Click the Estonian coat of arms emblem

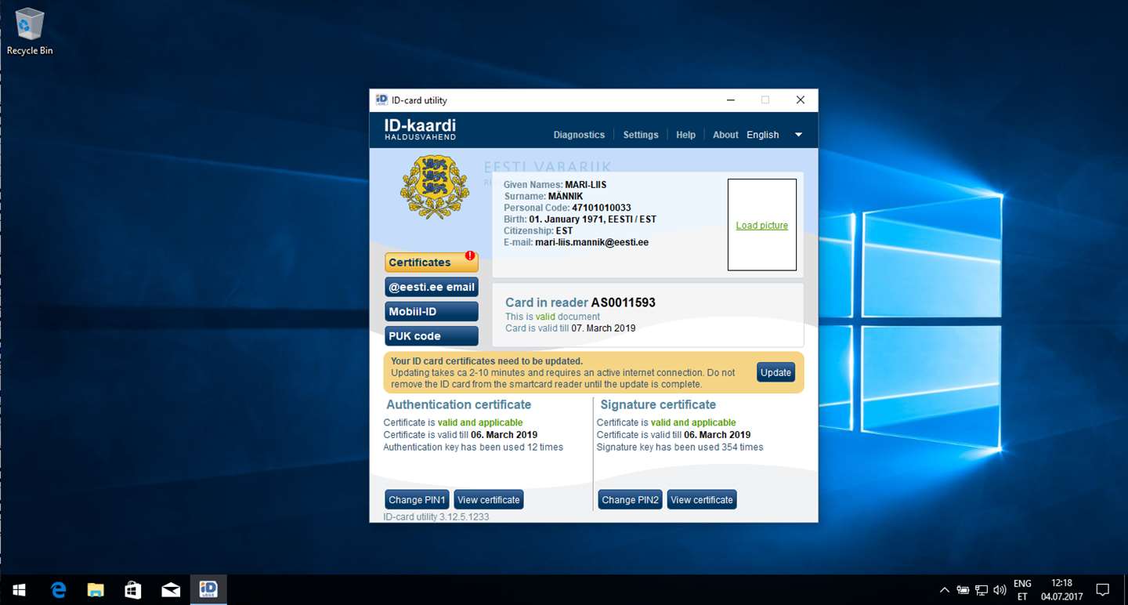click(x=435, y=187)
